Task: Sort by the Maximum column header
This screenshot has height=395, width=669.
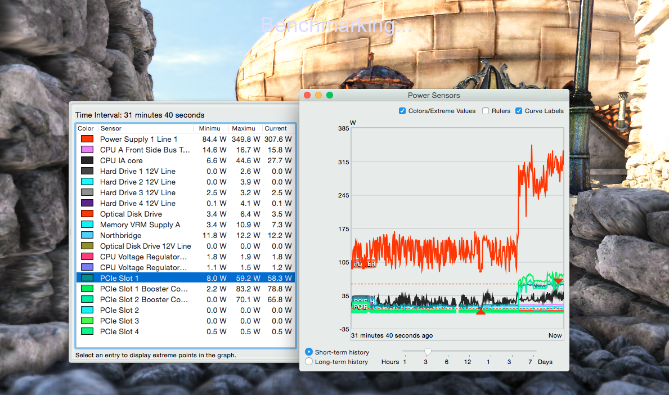Action: (244, 128)
